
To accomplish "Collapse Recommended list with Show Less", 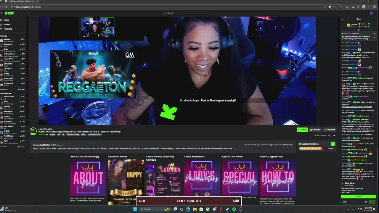I will (21, 147).
